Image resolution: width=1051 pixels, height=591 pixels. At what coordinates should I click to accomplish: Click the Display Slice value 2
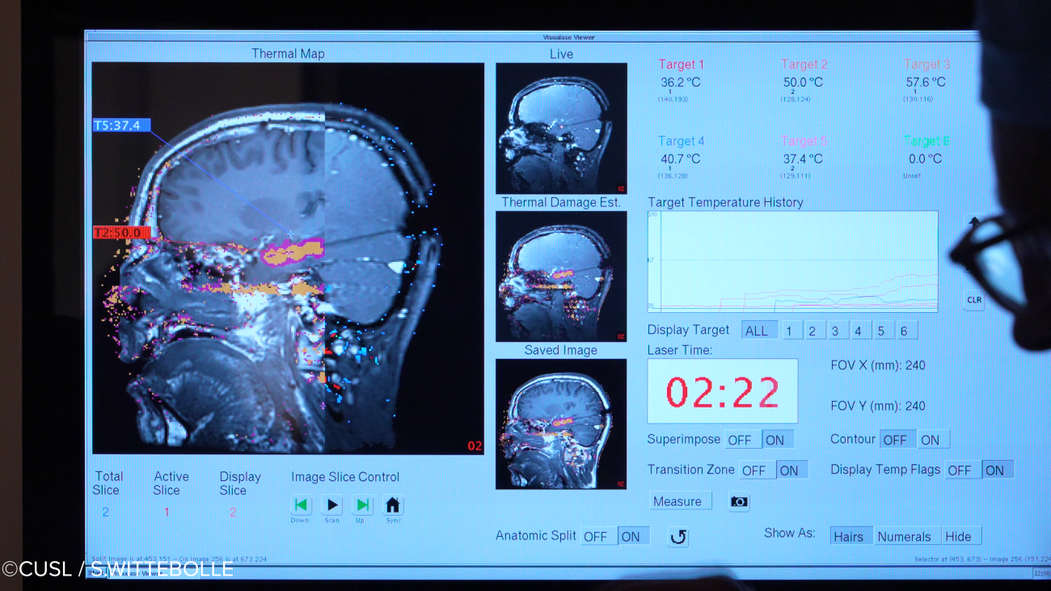pyautogui.click(x=233, y=513)
